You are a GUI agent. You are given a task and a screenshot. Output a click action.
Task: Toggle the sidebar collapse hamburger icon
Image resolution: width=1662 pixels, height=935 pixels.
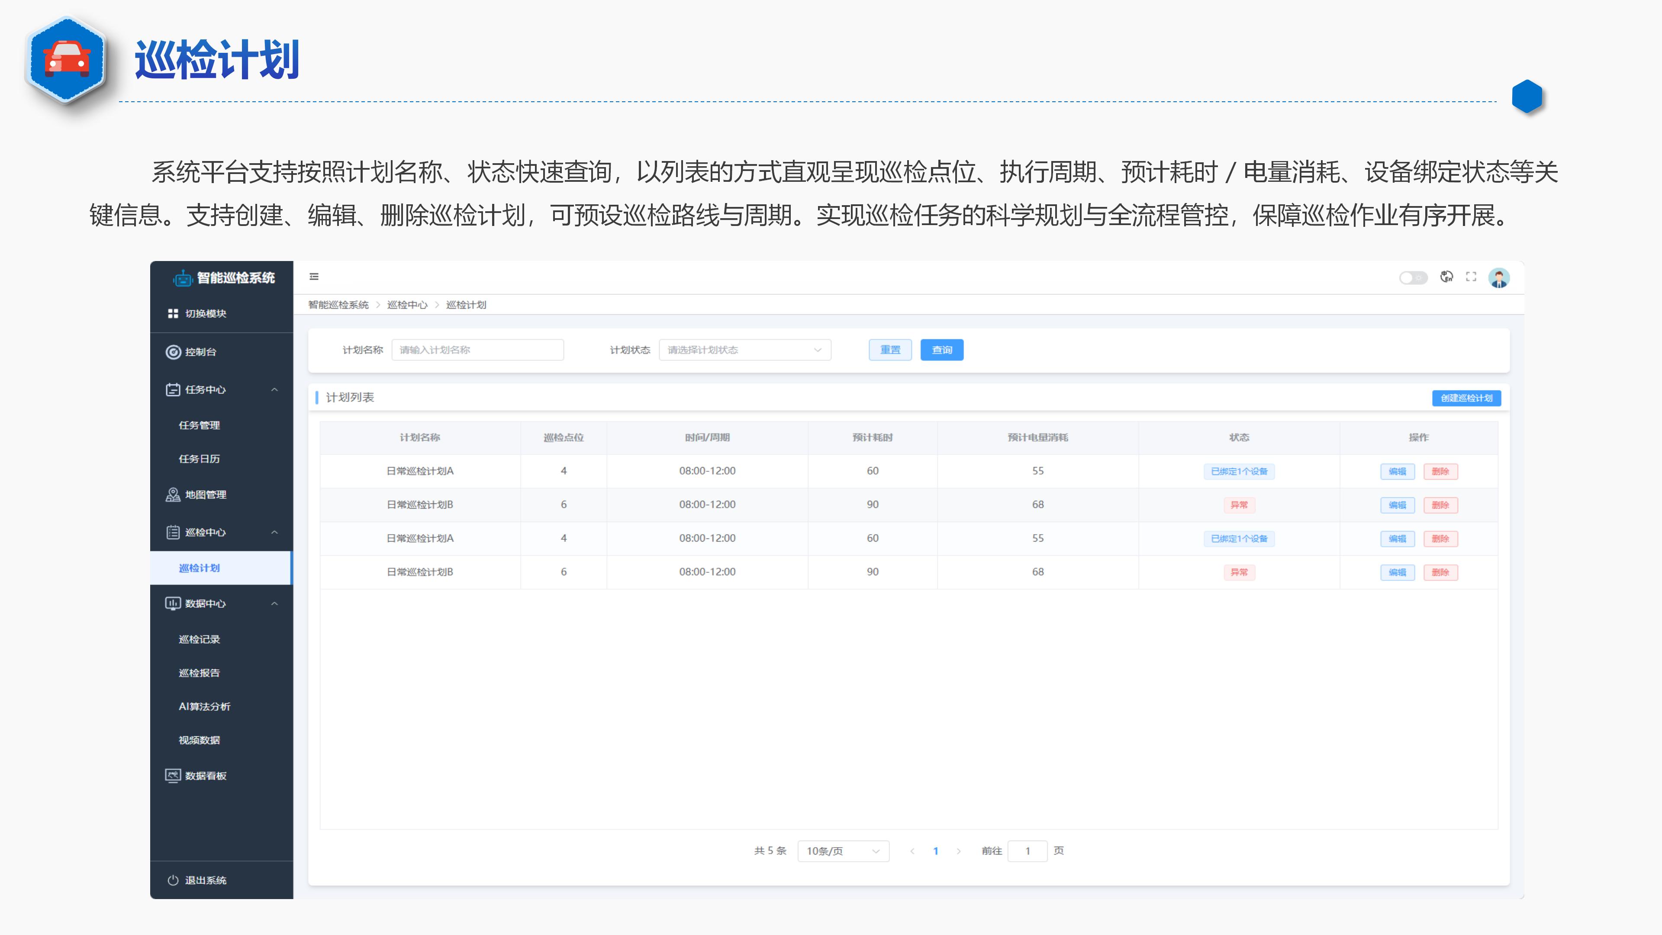tap(314, 277)
